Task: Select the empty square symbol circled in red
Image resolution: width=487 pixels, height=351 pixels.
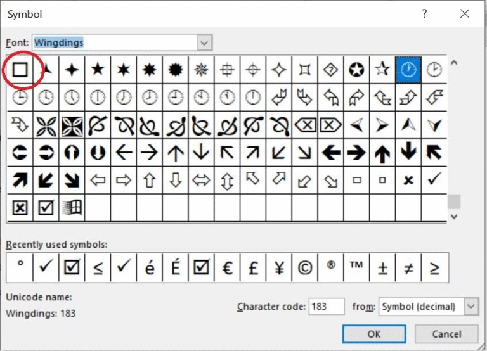Action: pos(20,70)
